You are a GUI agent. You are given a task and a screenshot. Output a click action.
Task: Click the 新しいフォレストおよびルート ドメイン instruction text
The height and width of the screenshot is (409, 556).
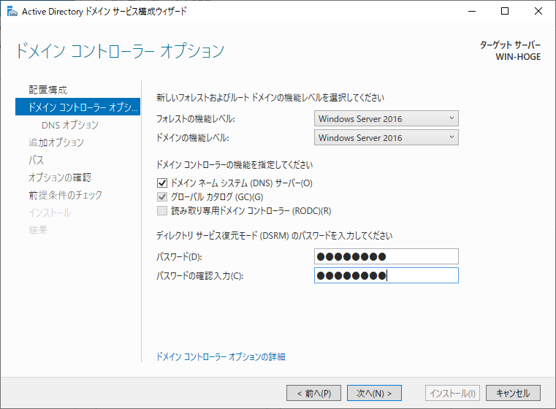[x=270, y=97]
